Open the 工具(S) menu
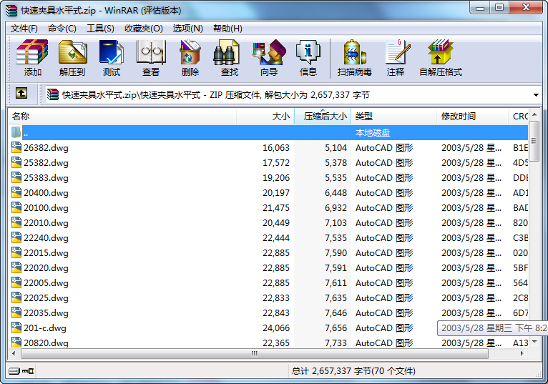The image size is (548, 384). coord(100,29)
